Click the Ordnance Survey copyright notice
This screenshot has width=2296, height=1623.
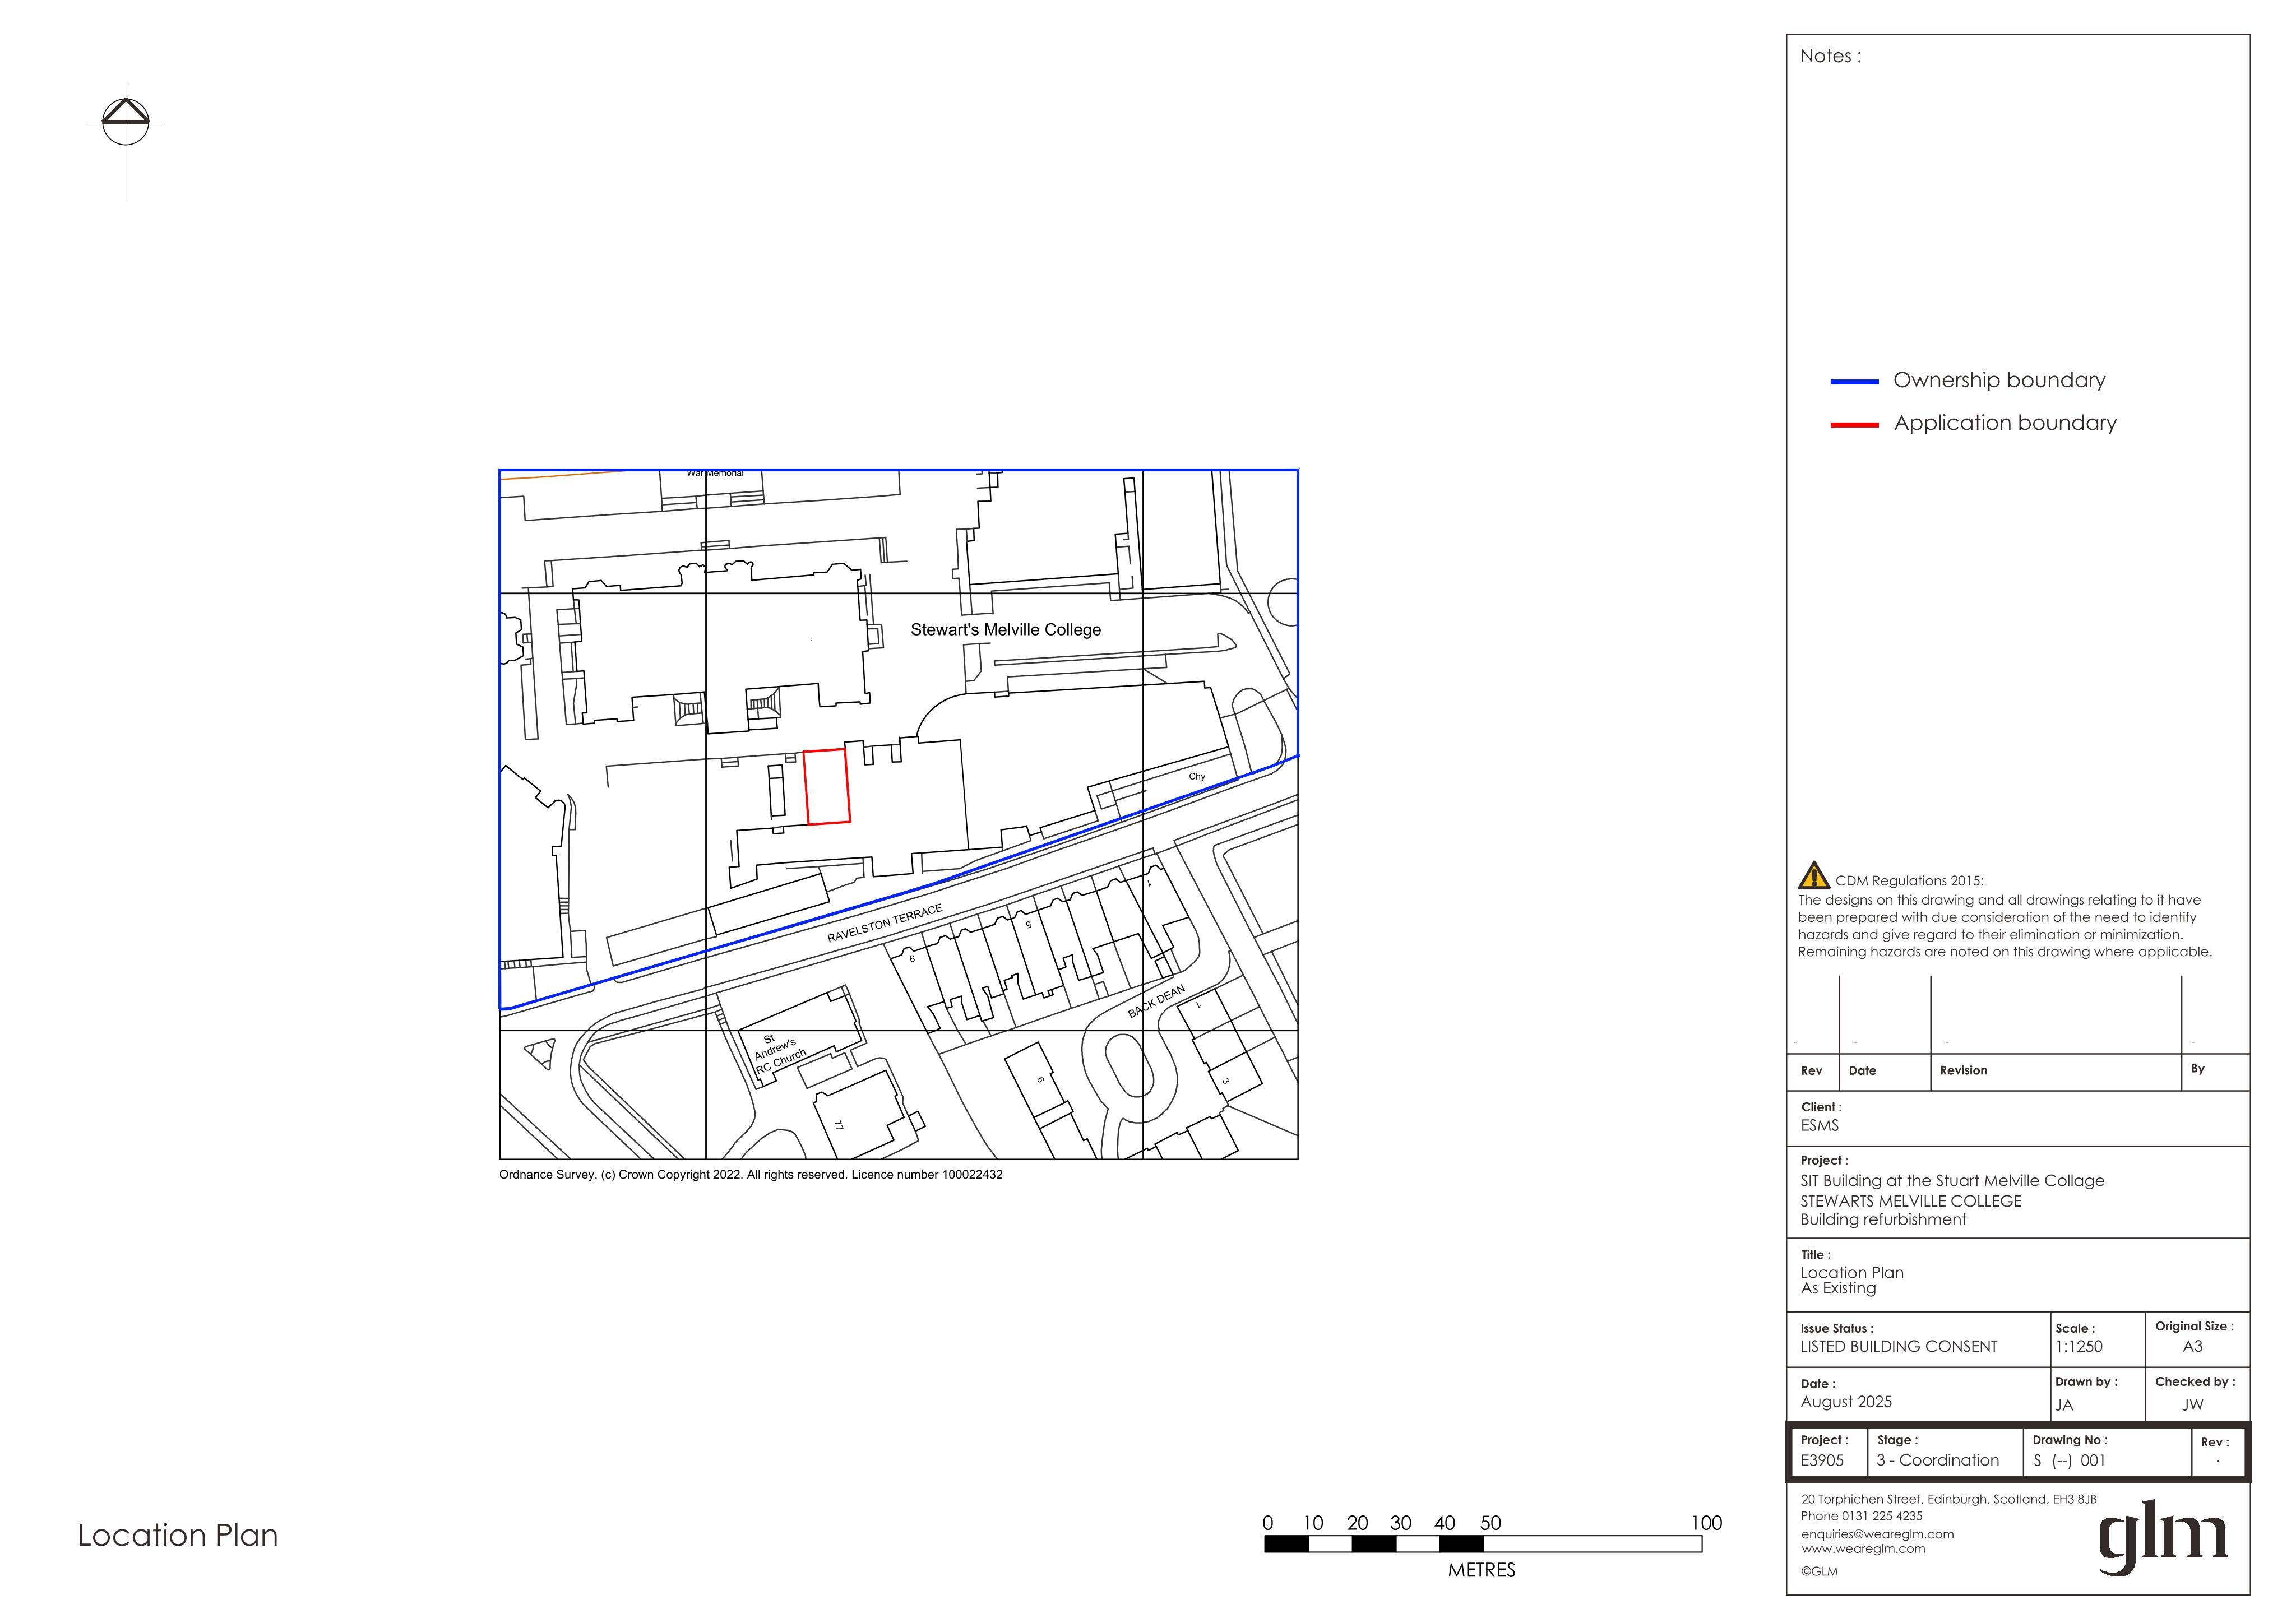point(751,1175)
